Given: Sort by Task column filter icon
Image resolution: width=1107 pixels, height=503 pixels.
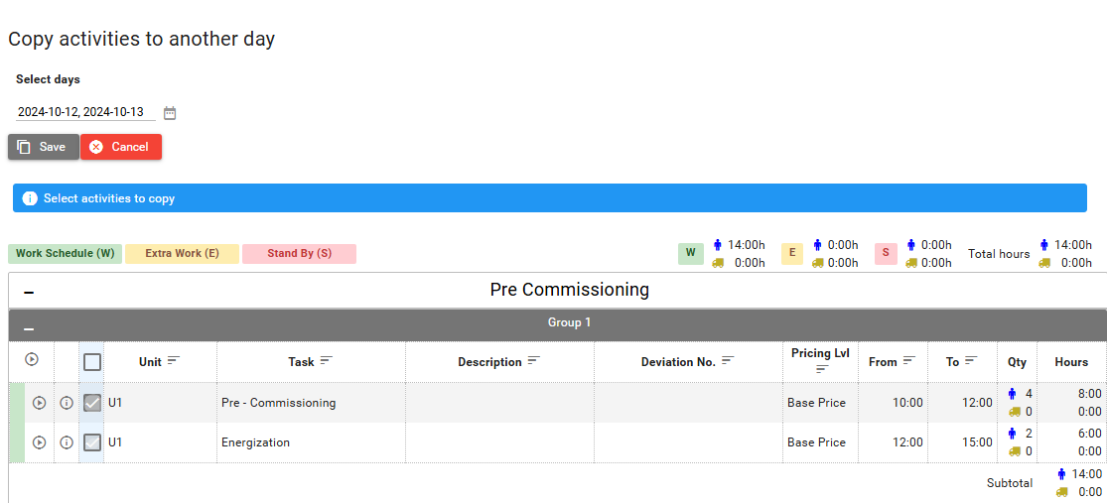Looking at the screenshot, I should (x=327, y=360).
